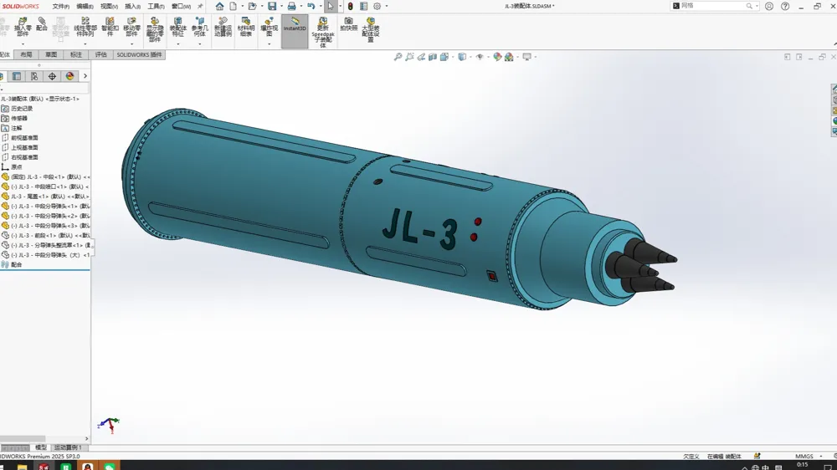This screenshot has width=837, height=470.
Task: Open the MMGS unit system dropdown
Action: click(821, 456)
